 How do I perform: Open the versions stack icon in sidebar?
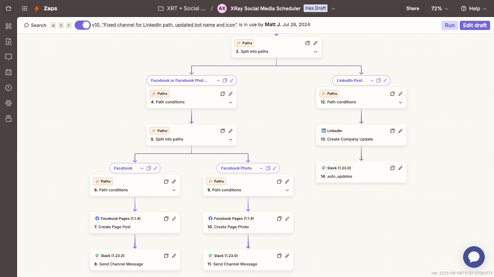point(9,118)
